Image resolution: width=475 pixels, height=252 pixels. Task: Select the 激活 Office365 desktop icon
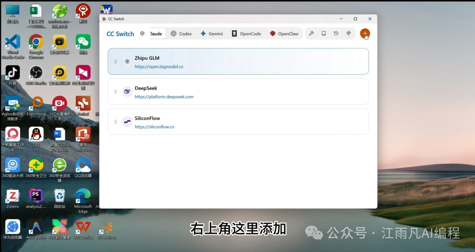[83, 139]
